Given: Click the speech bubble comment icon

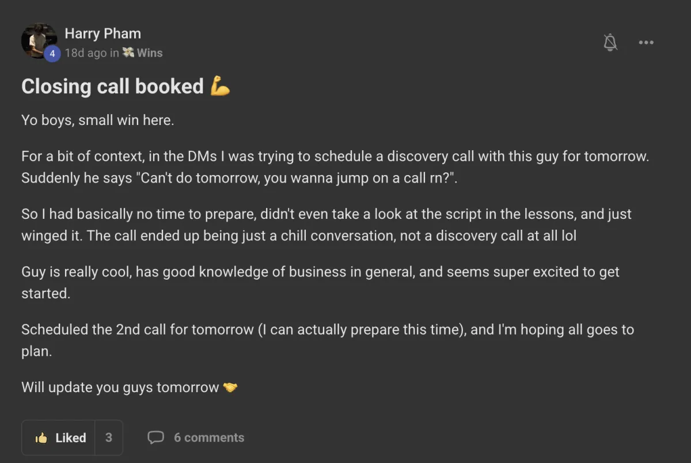Looking at the screenshot, I should tap(155, 438).
